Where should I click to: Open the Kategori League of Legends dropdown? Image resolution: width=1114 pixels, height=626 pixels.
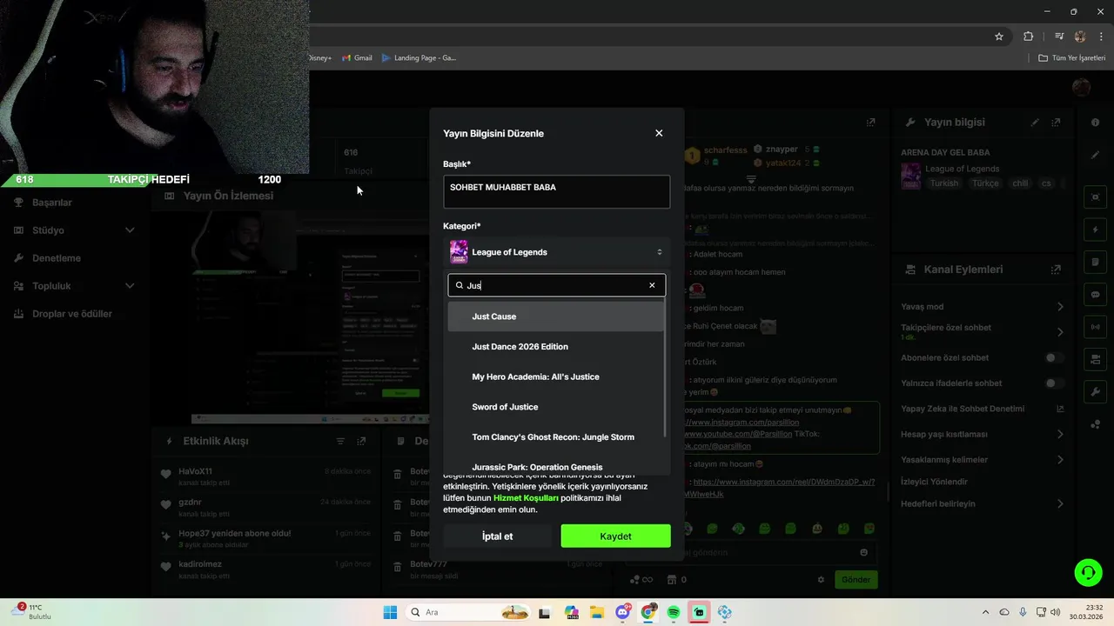point(557,252)
